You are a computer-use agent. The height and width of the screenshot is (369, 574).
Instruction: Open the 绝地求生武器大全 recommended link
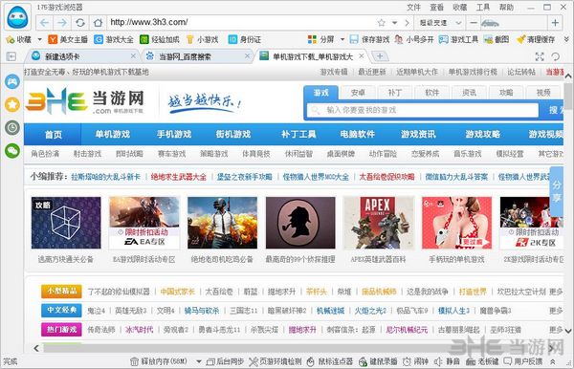point(179,177)
